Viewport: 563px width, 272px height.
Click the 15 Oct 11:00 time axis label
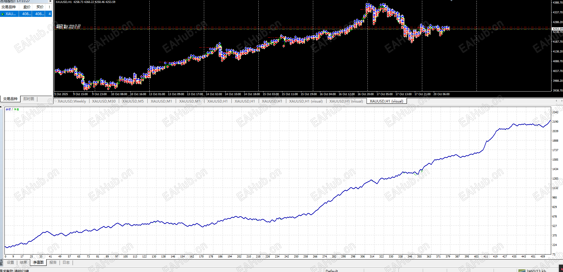pos(290,94)
